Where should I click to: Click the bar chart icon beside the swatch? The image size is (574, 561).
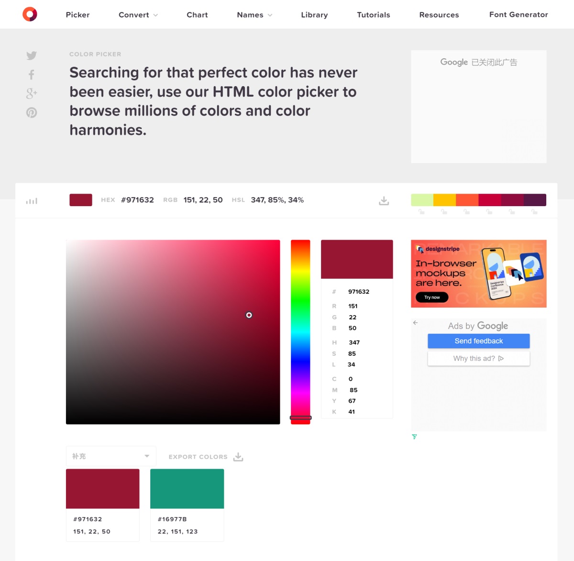point(32,201)
